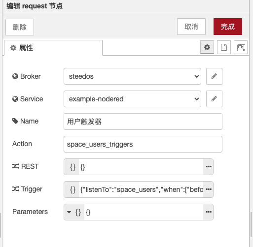Open the Service dropdown showing example-nodered

pos(132,99)
